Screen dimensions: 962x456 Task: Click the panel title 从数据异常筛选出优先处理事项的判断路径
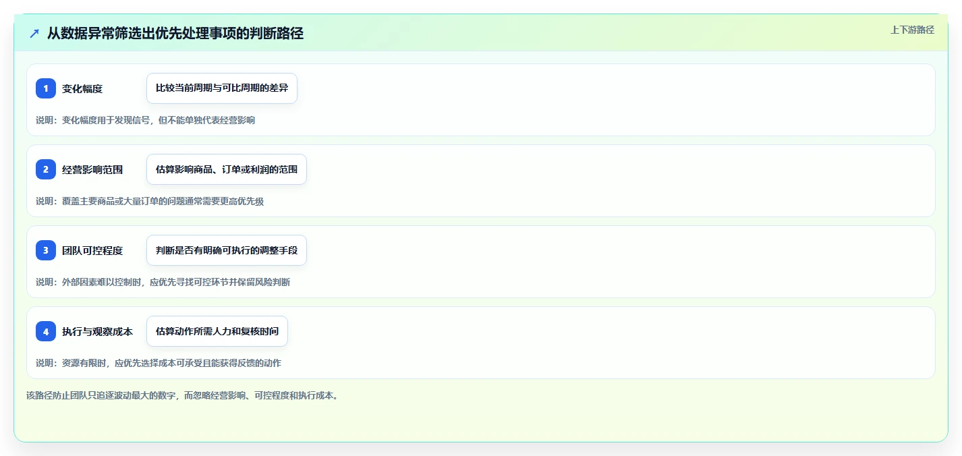(175, 34)
